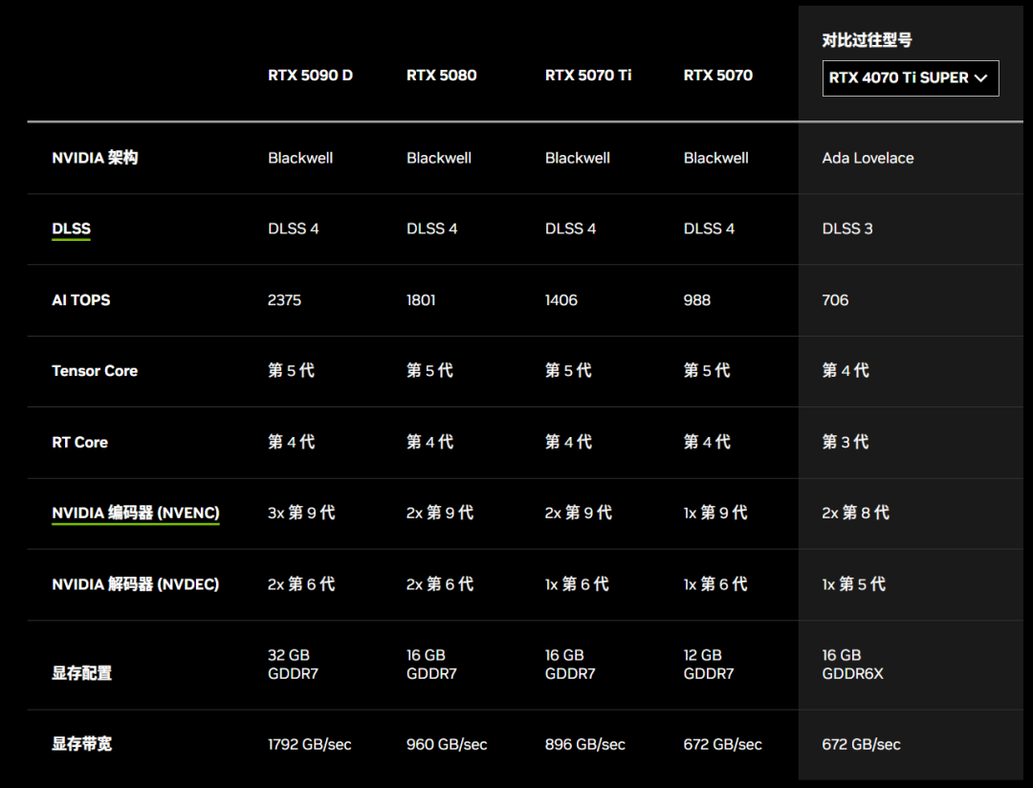The height and width of the screenshot is (788, 1033).
Task: Click the 第 3 代 RT Core cell
Action: 846,442
